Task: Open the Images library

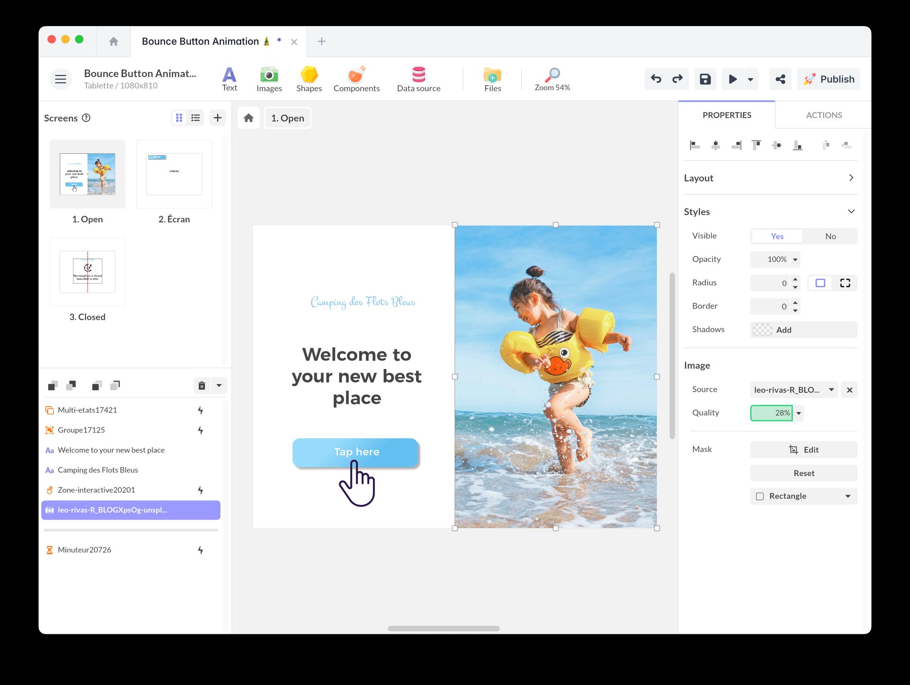Action: pos(269,79)
